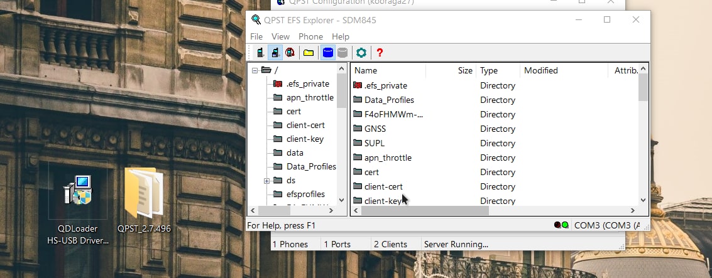The image size is (712, 278).
Task: Select client-key row in file list
Action: point(494,201)
